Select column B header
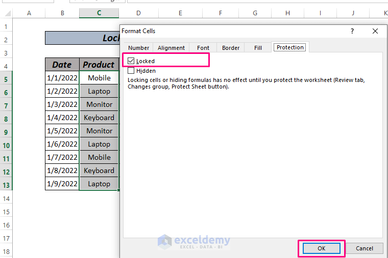 point(62,13)
